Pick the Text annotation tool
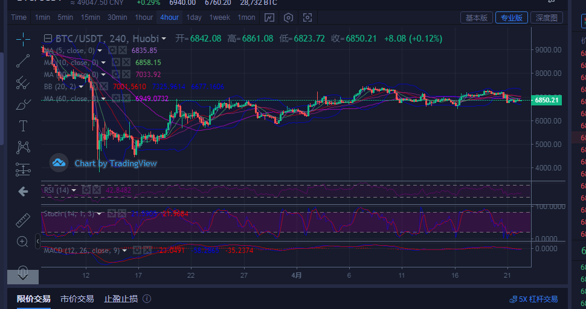The image size is (586, 309). (x=23, y=126)
